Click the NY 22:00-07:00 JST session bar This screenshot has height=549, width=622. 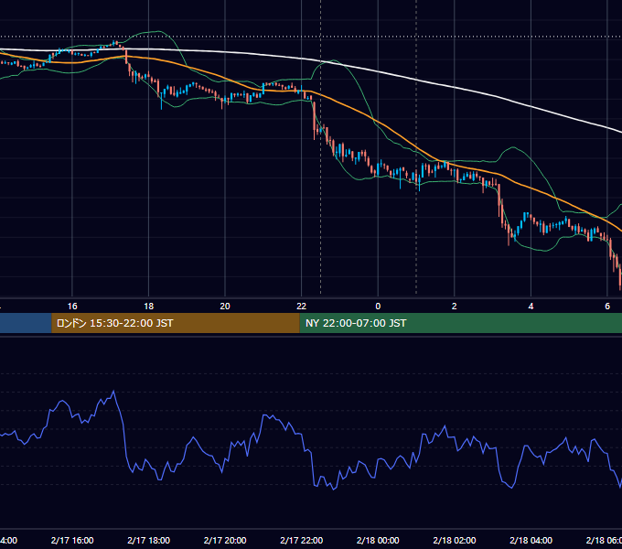pos(460,323)
